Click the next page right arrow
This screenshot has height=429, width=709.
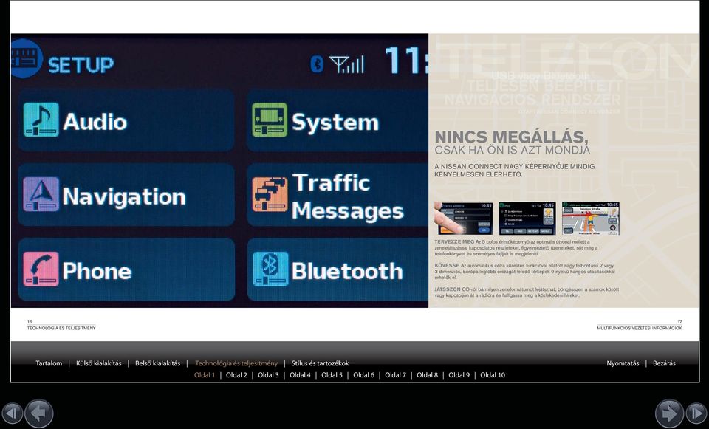[669, 413]
